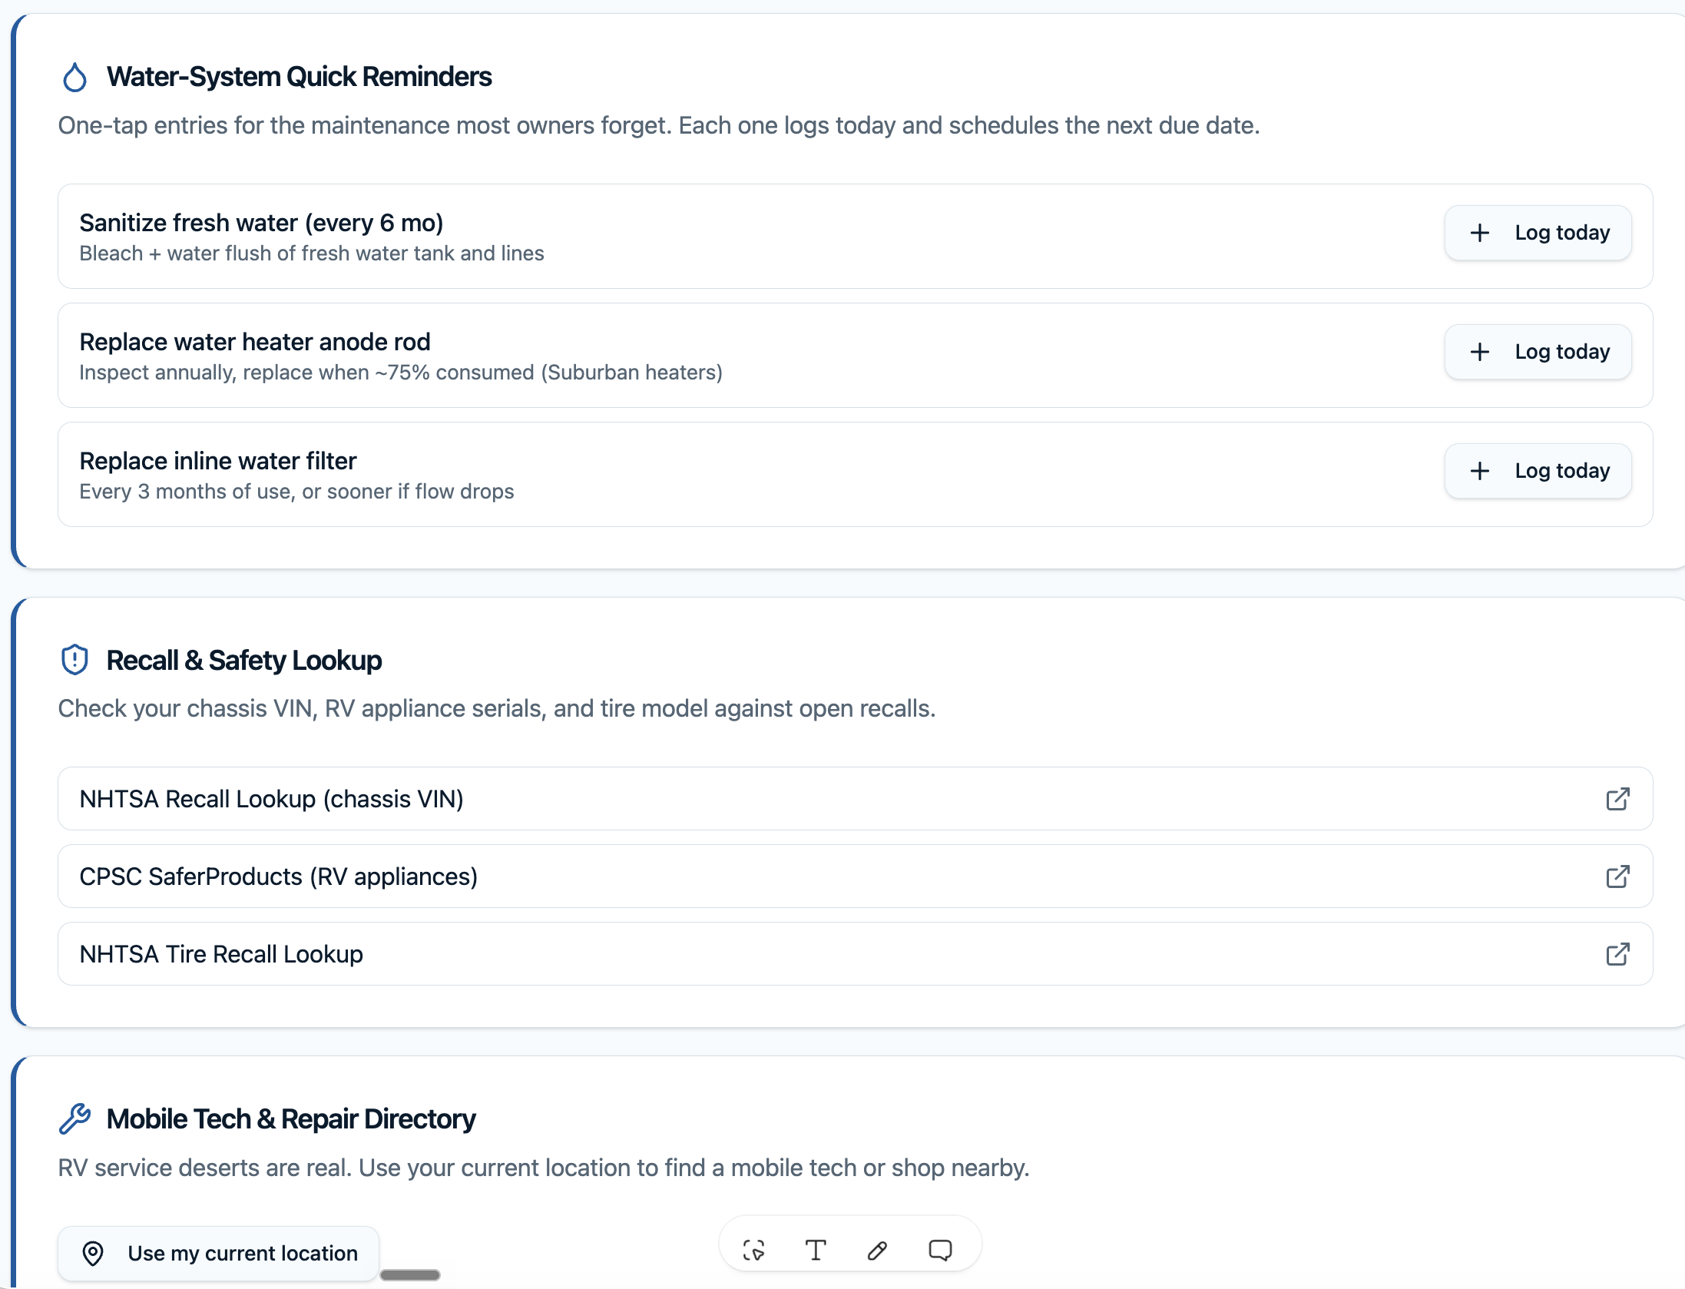The height and width of the screenshot is (1289, 1685).
Task: Open NHTSA Tire Recall Lookup link
Action: tap(855, 954)
